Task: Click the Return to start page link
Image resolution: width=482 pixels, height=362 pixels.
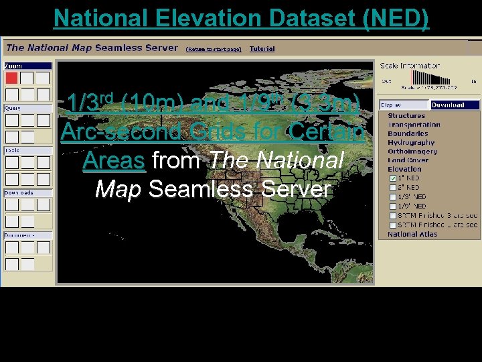Action: (x=214, y=49)
